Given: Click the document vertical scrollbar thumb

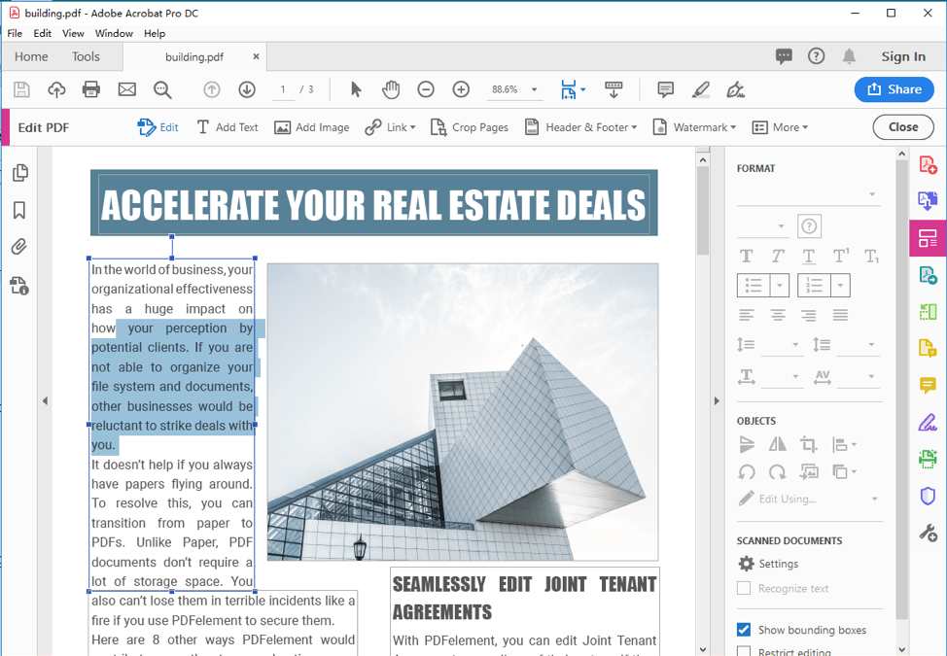Looking at the screenshot, I should tap(702, 211).
